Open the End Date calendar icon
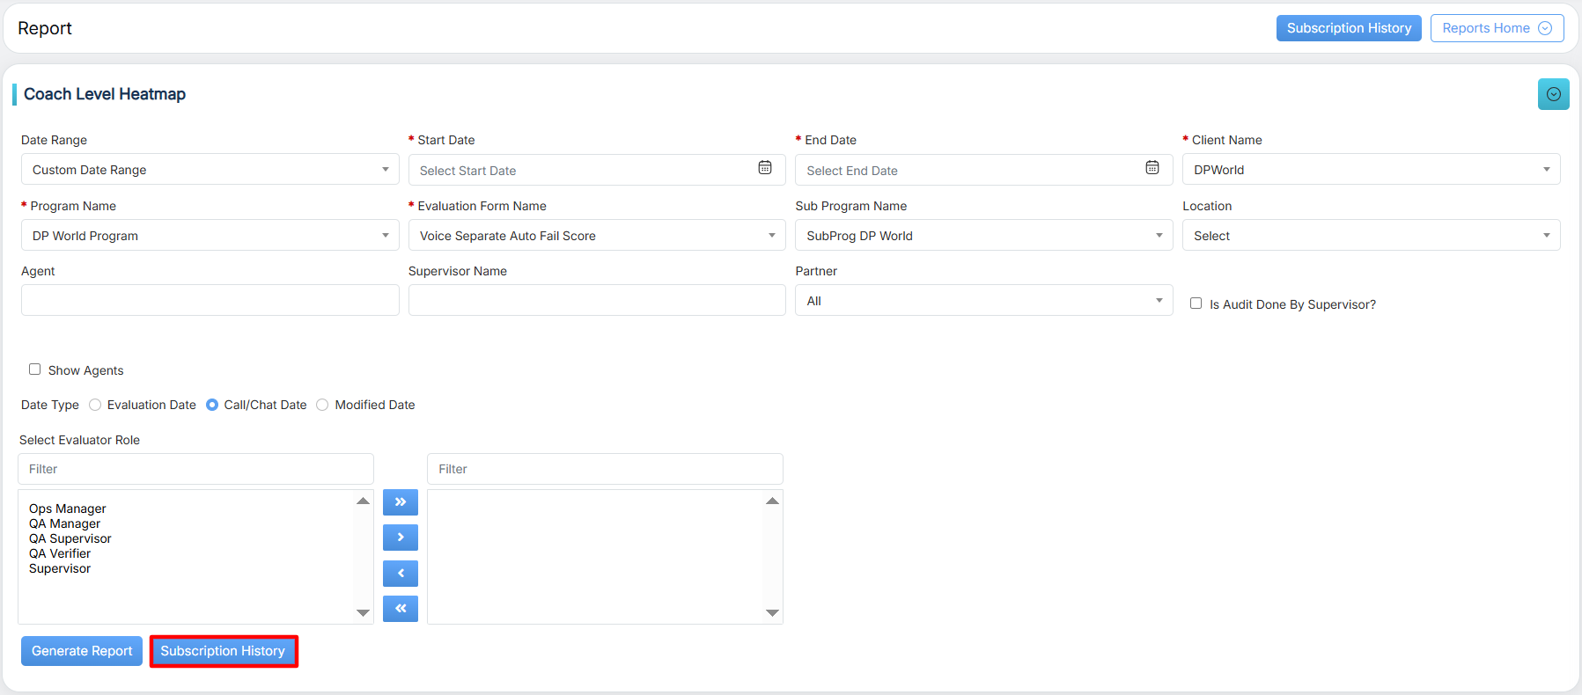Screen dimensions: 1582x695 [1152, 168]
